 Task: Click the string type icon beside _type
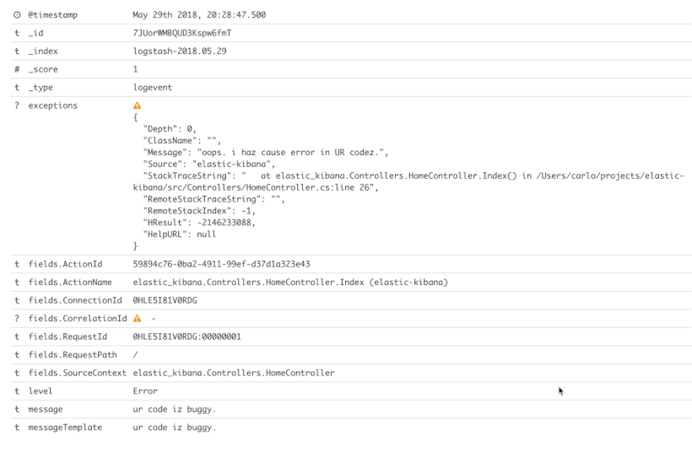[17, 88]
